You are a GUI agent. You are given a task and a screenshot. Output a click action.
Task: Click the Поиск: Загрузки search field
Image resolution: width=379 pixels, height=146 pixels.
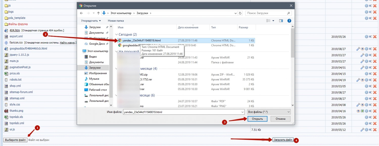[266, 13]
